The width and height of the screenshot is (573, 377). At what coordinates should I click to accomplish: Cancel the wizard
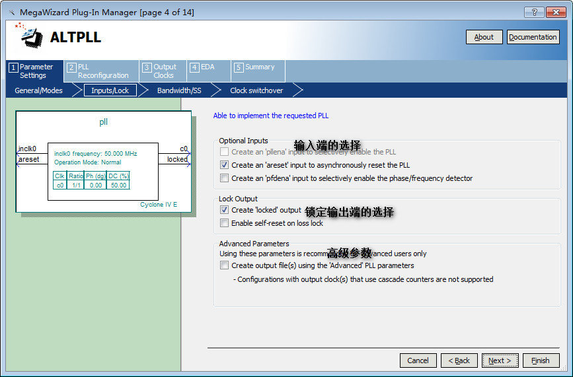pyautogui.click(x=418, y=360)
